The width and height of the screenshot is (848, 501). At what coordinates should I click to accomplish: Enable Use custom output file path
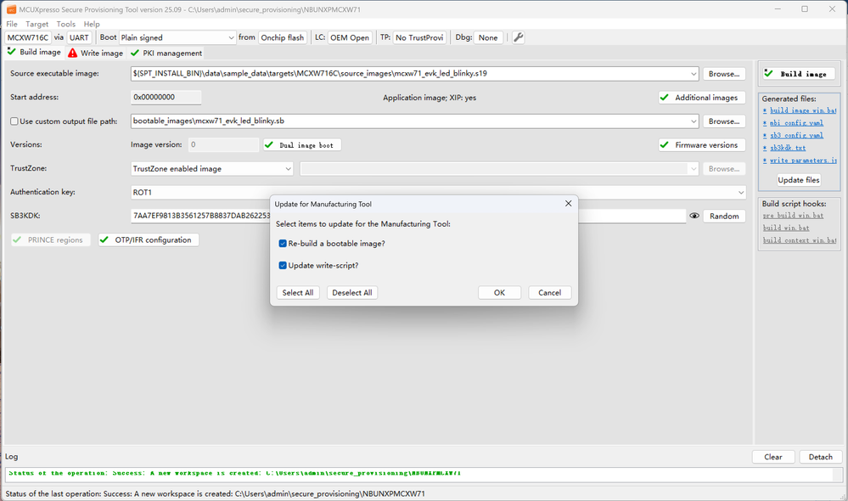(14, 121)
